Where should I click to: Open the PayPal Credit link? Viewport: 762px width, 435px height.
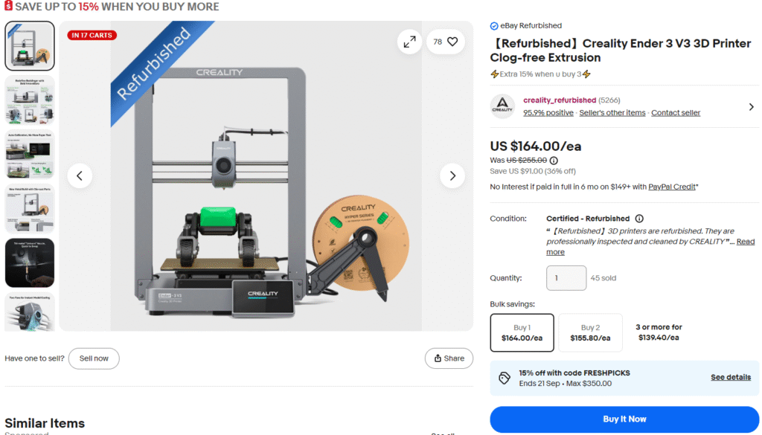[672, 187]
